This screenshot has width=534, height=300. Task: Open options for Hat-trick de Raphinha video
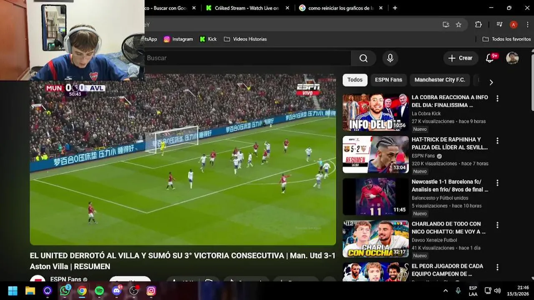pyautogui.click(x=497, y=140)
